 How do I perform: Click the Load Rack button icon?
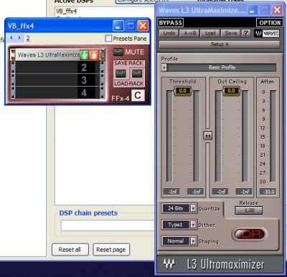(x=137, y=73)
